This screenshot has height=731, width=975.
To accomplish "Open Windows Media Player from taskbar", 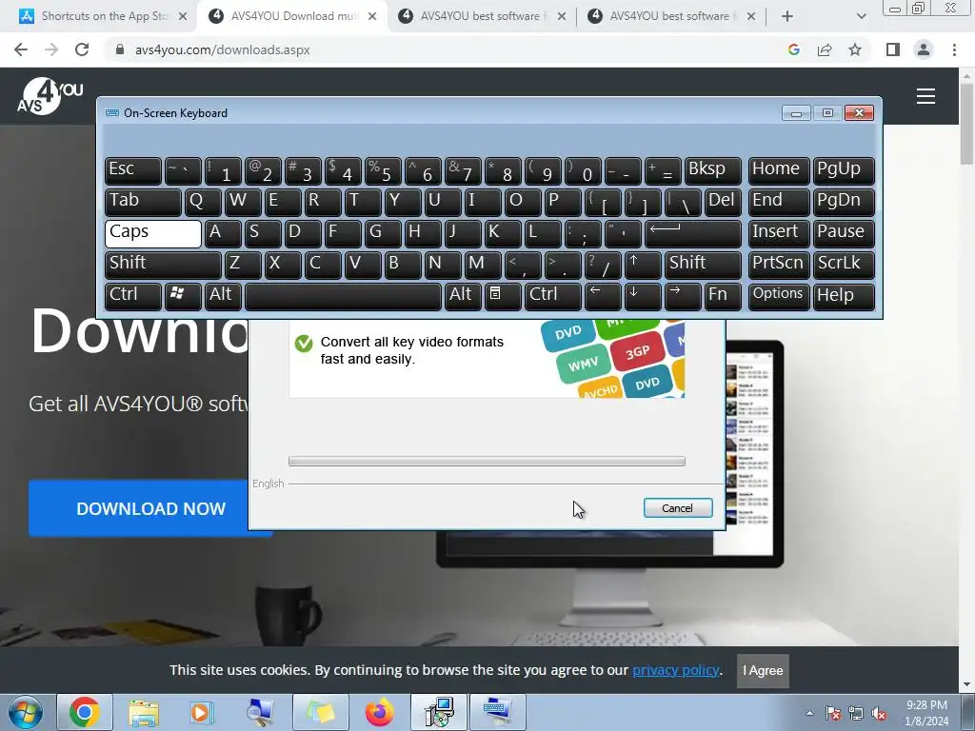I will [202, 712].
